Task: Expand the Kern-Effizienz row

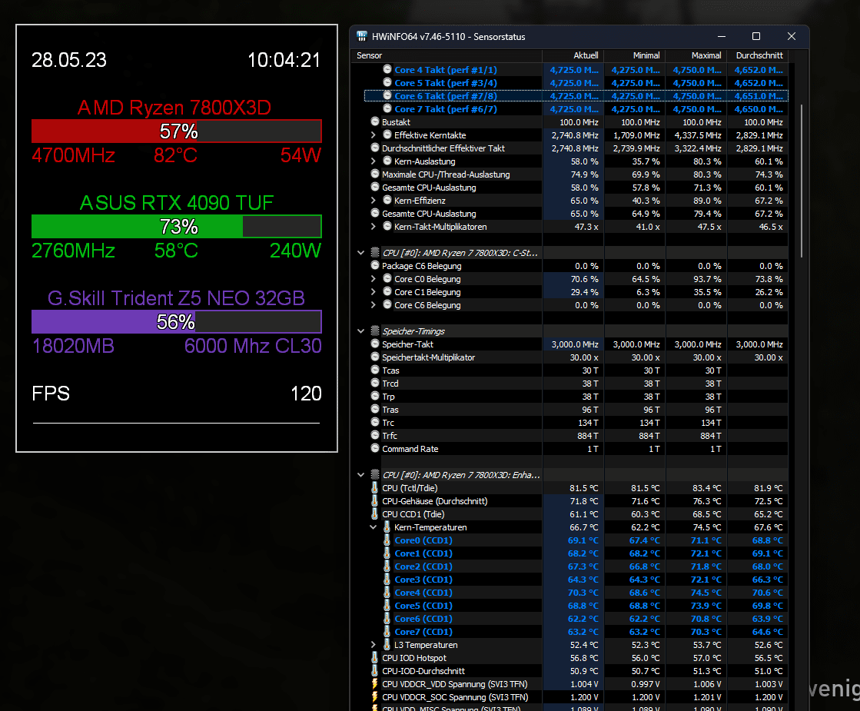Action: click(x=374, y=201)
